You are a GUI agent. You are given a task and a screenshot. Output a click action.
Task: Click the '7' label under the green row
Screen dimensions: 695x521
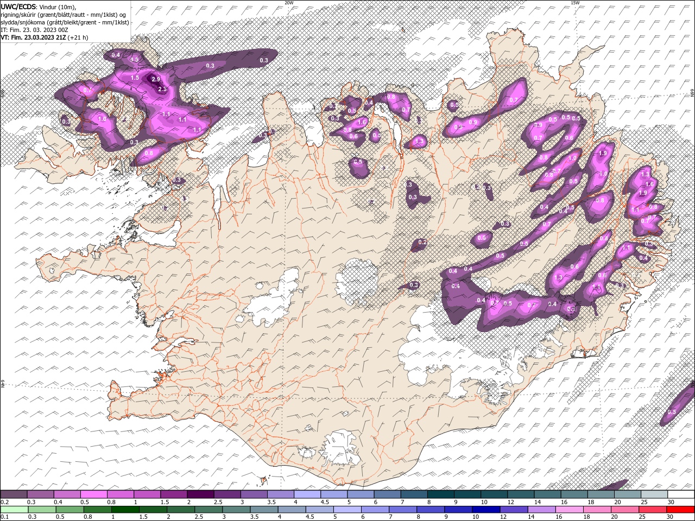390,517
